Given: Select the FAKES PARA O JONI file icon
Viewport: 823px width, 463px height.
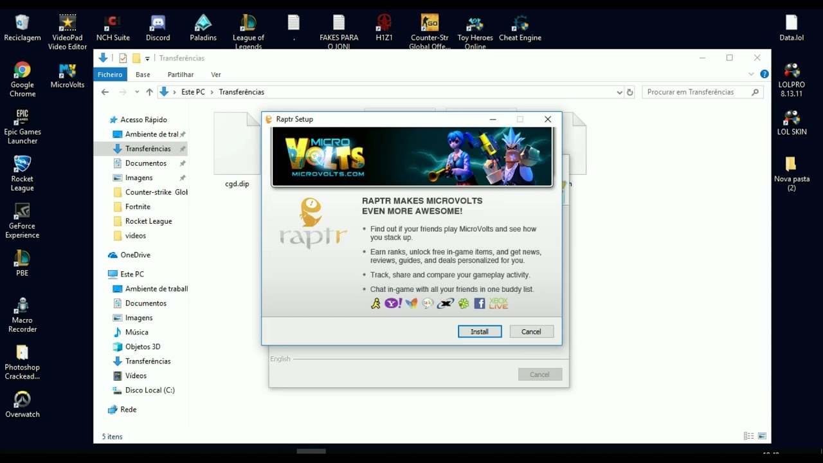Looking at the screenshot, I should [339, 32].
